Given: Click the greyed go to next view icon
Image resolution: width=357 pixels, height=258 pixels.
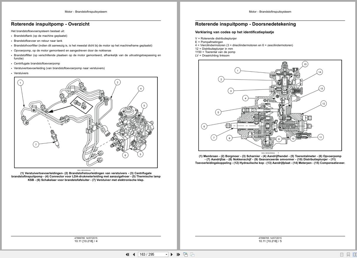Looking at the screenshot, I should (192, 254).
